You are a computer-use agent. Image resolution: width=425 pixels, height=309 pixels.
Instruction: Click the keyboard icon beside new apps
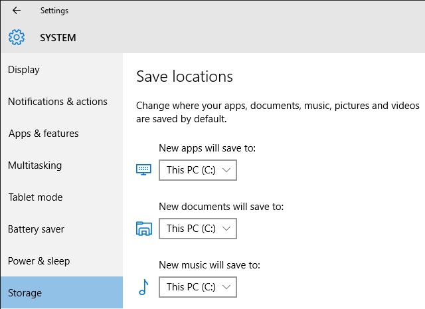pyautogui.click(x=143, y=170)
